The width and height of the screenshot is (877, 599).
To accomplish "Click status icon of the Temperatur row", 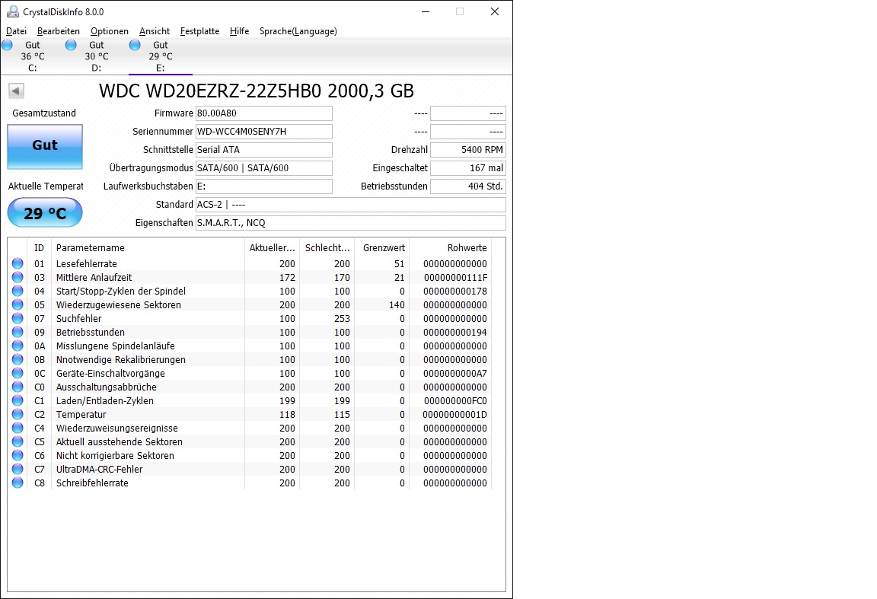I will (x=18, y=415).
